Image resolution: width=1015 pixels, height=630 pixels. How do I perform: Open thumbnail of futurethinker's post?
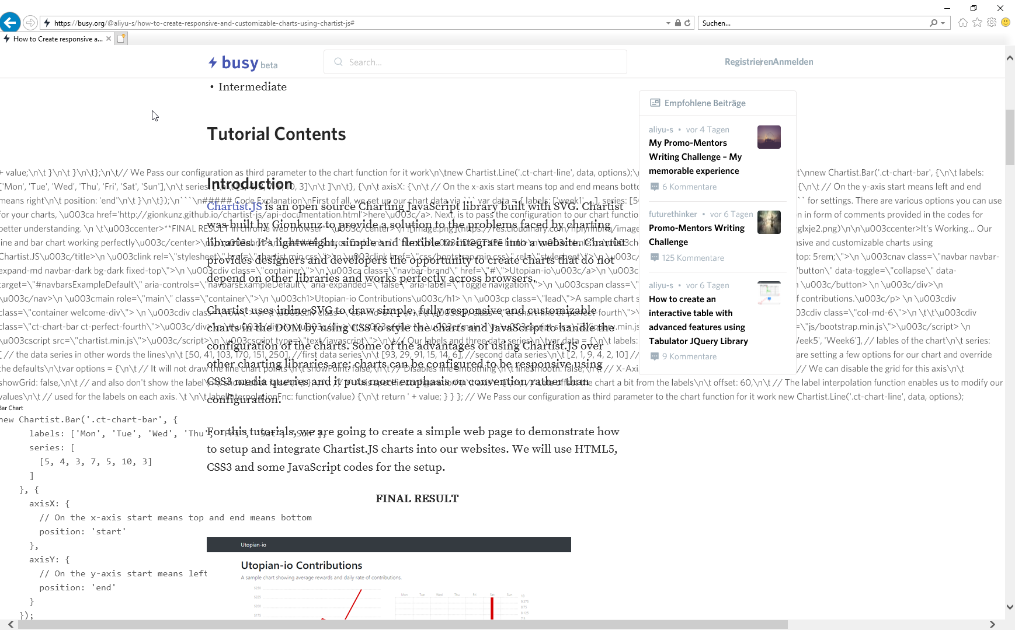[x=769, y=222]
